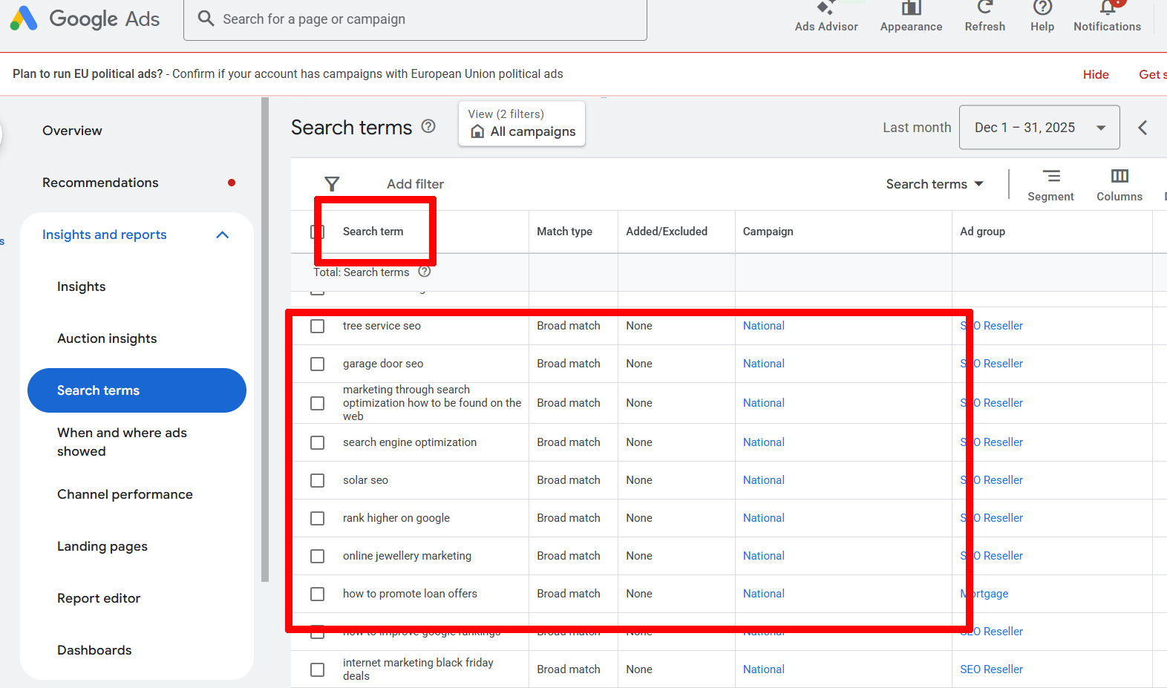The width and height of the screenshot is (1167, 688).
Task: Go to previous date range arrow
Action: [1143, 128]
